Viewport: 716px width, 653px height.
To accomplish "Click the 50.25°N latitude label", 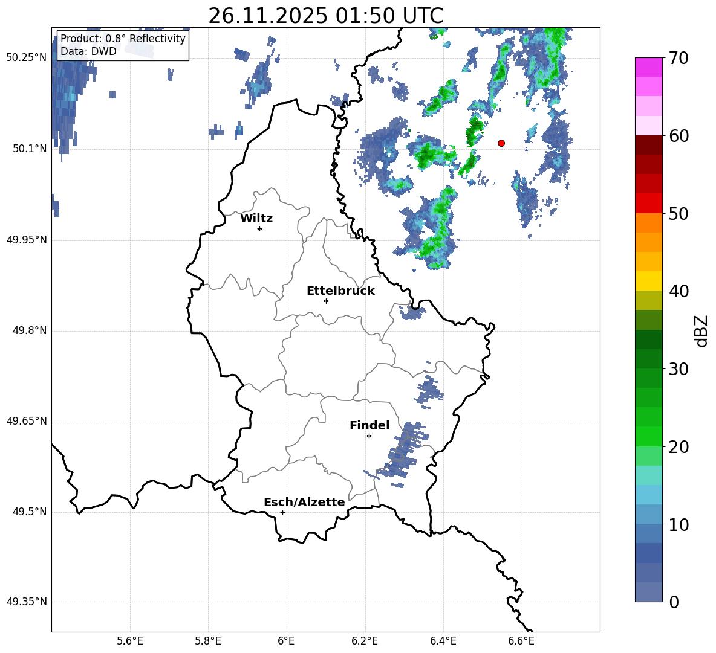I will coord(27,58).
